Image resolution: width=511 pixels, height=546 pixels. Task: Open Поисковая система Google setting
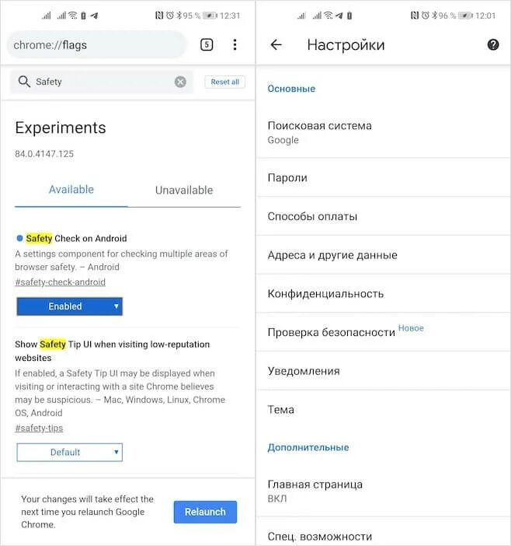pyautogui.click(x=319, y=132)
